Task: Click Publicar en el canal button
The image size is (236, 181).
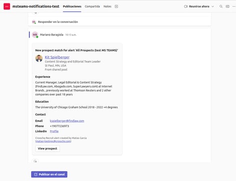Action: click(x=49, y=175)
